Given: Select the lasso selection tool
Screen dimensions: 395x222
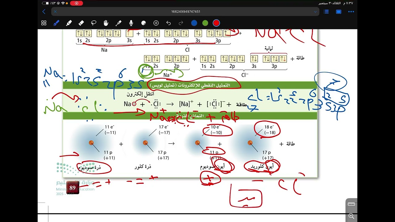Looking at the screenshot, I should point(94,23).
